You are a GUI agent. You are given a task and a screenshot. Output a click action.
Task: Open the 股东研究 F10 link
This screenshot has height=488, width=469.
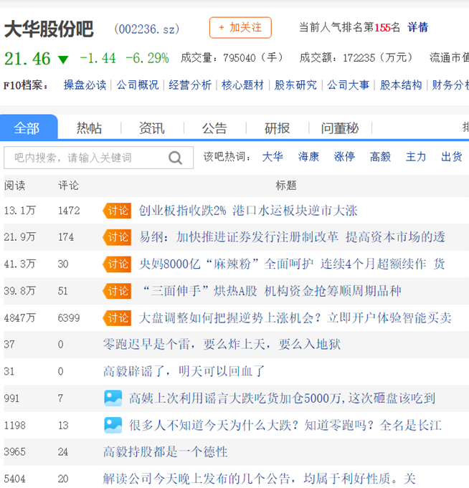(295, 85)
